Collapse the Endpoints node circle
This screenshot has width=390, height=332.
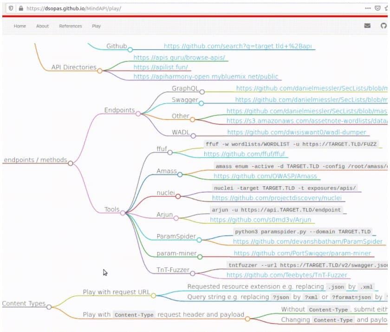pos(138,114)
